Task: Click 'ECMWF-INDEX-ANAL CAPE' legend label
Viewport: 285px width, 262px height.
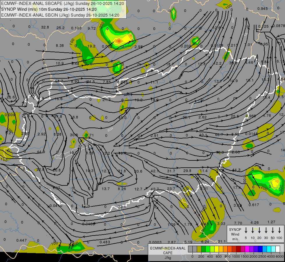Action: point(168,251)
